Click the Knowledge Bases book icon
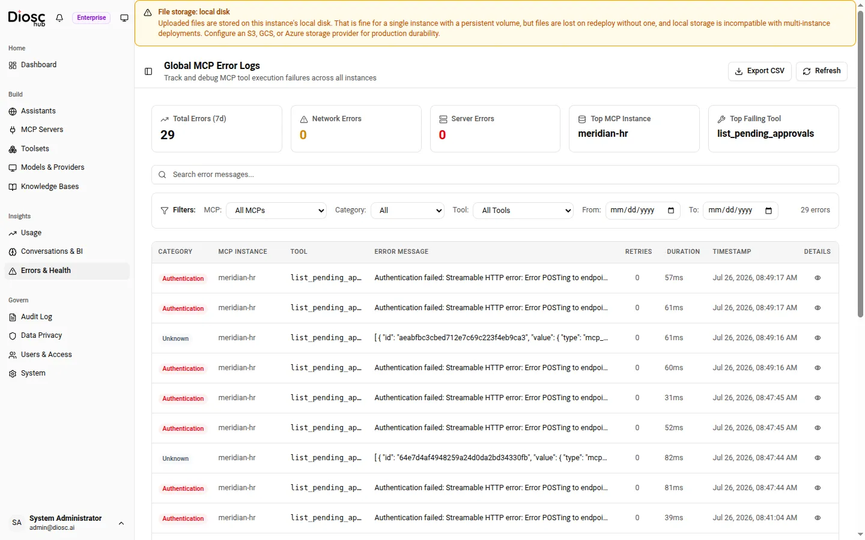 point(13,187)
